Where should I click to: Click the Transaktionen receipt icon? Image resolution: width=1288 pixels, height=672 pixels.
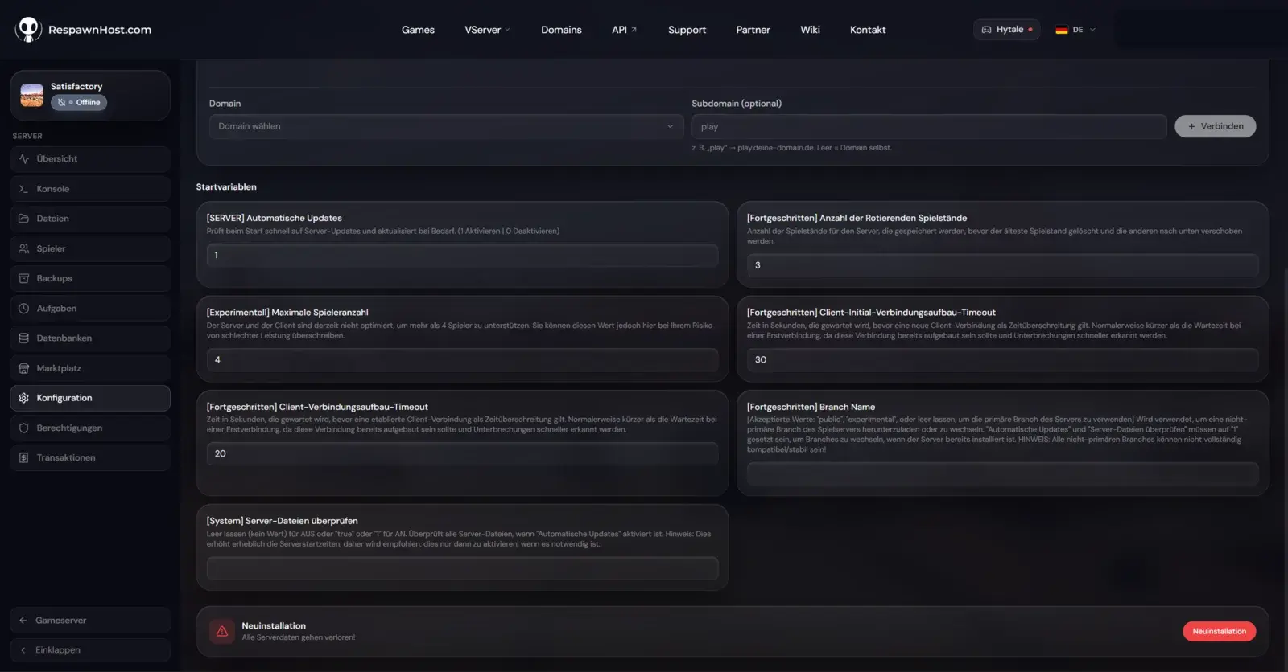[23, 457]
